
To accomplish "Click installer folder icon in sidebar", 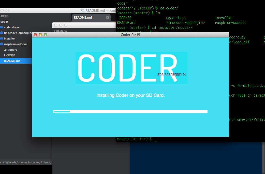I will click(1, 38).
